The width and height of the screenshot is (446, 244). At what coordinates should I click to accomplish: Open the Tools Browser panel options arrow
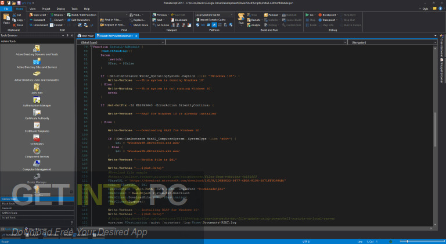point(63,35)
